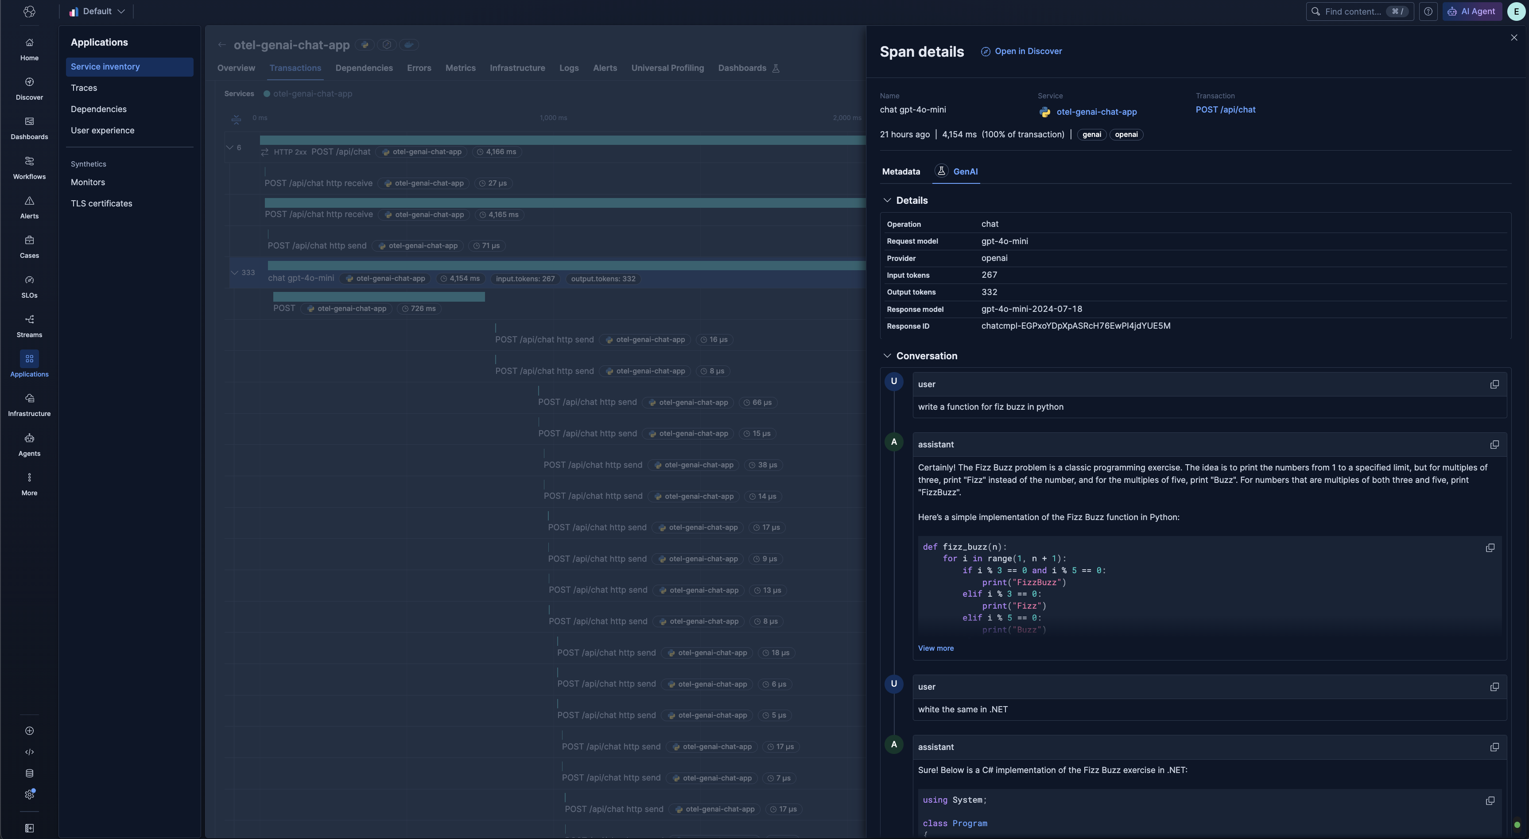This screenshot has width=1529, height=839.
Task: Open the Overview tab
Action: [x=236, y=68]
